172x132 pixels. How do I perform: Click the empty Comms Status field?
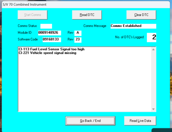(46, 26)
